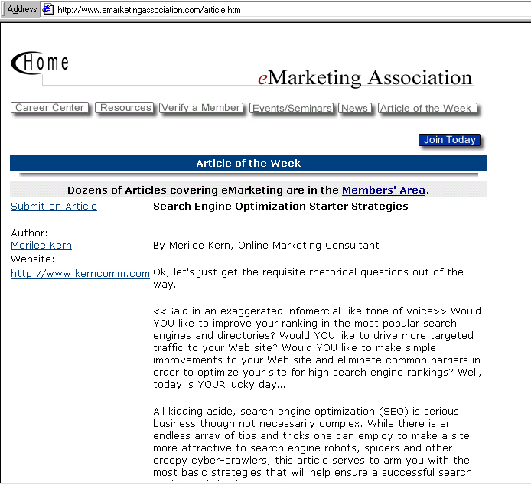531x485 pixels.
Task: Click the 'Article of the Week' blue banner heading
Action: click(x=249, y=163)
